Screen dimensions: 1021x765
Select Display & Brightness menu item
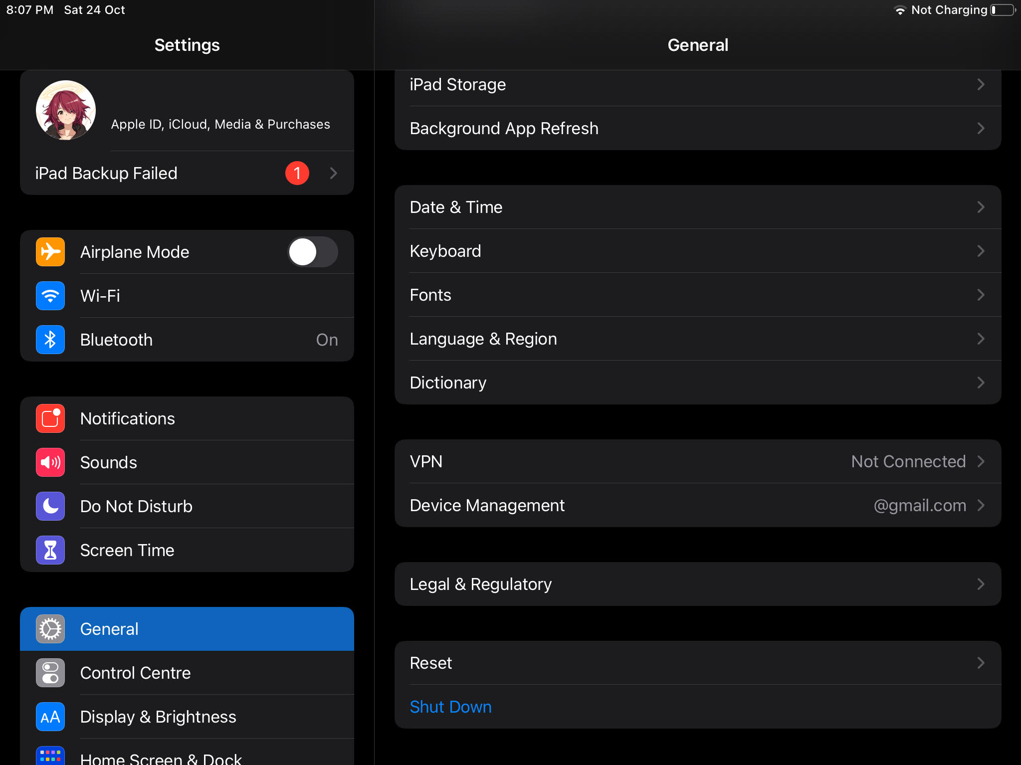point(187,716)
